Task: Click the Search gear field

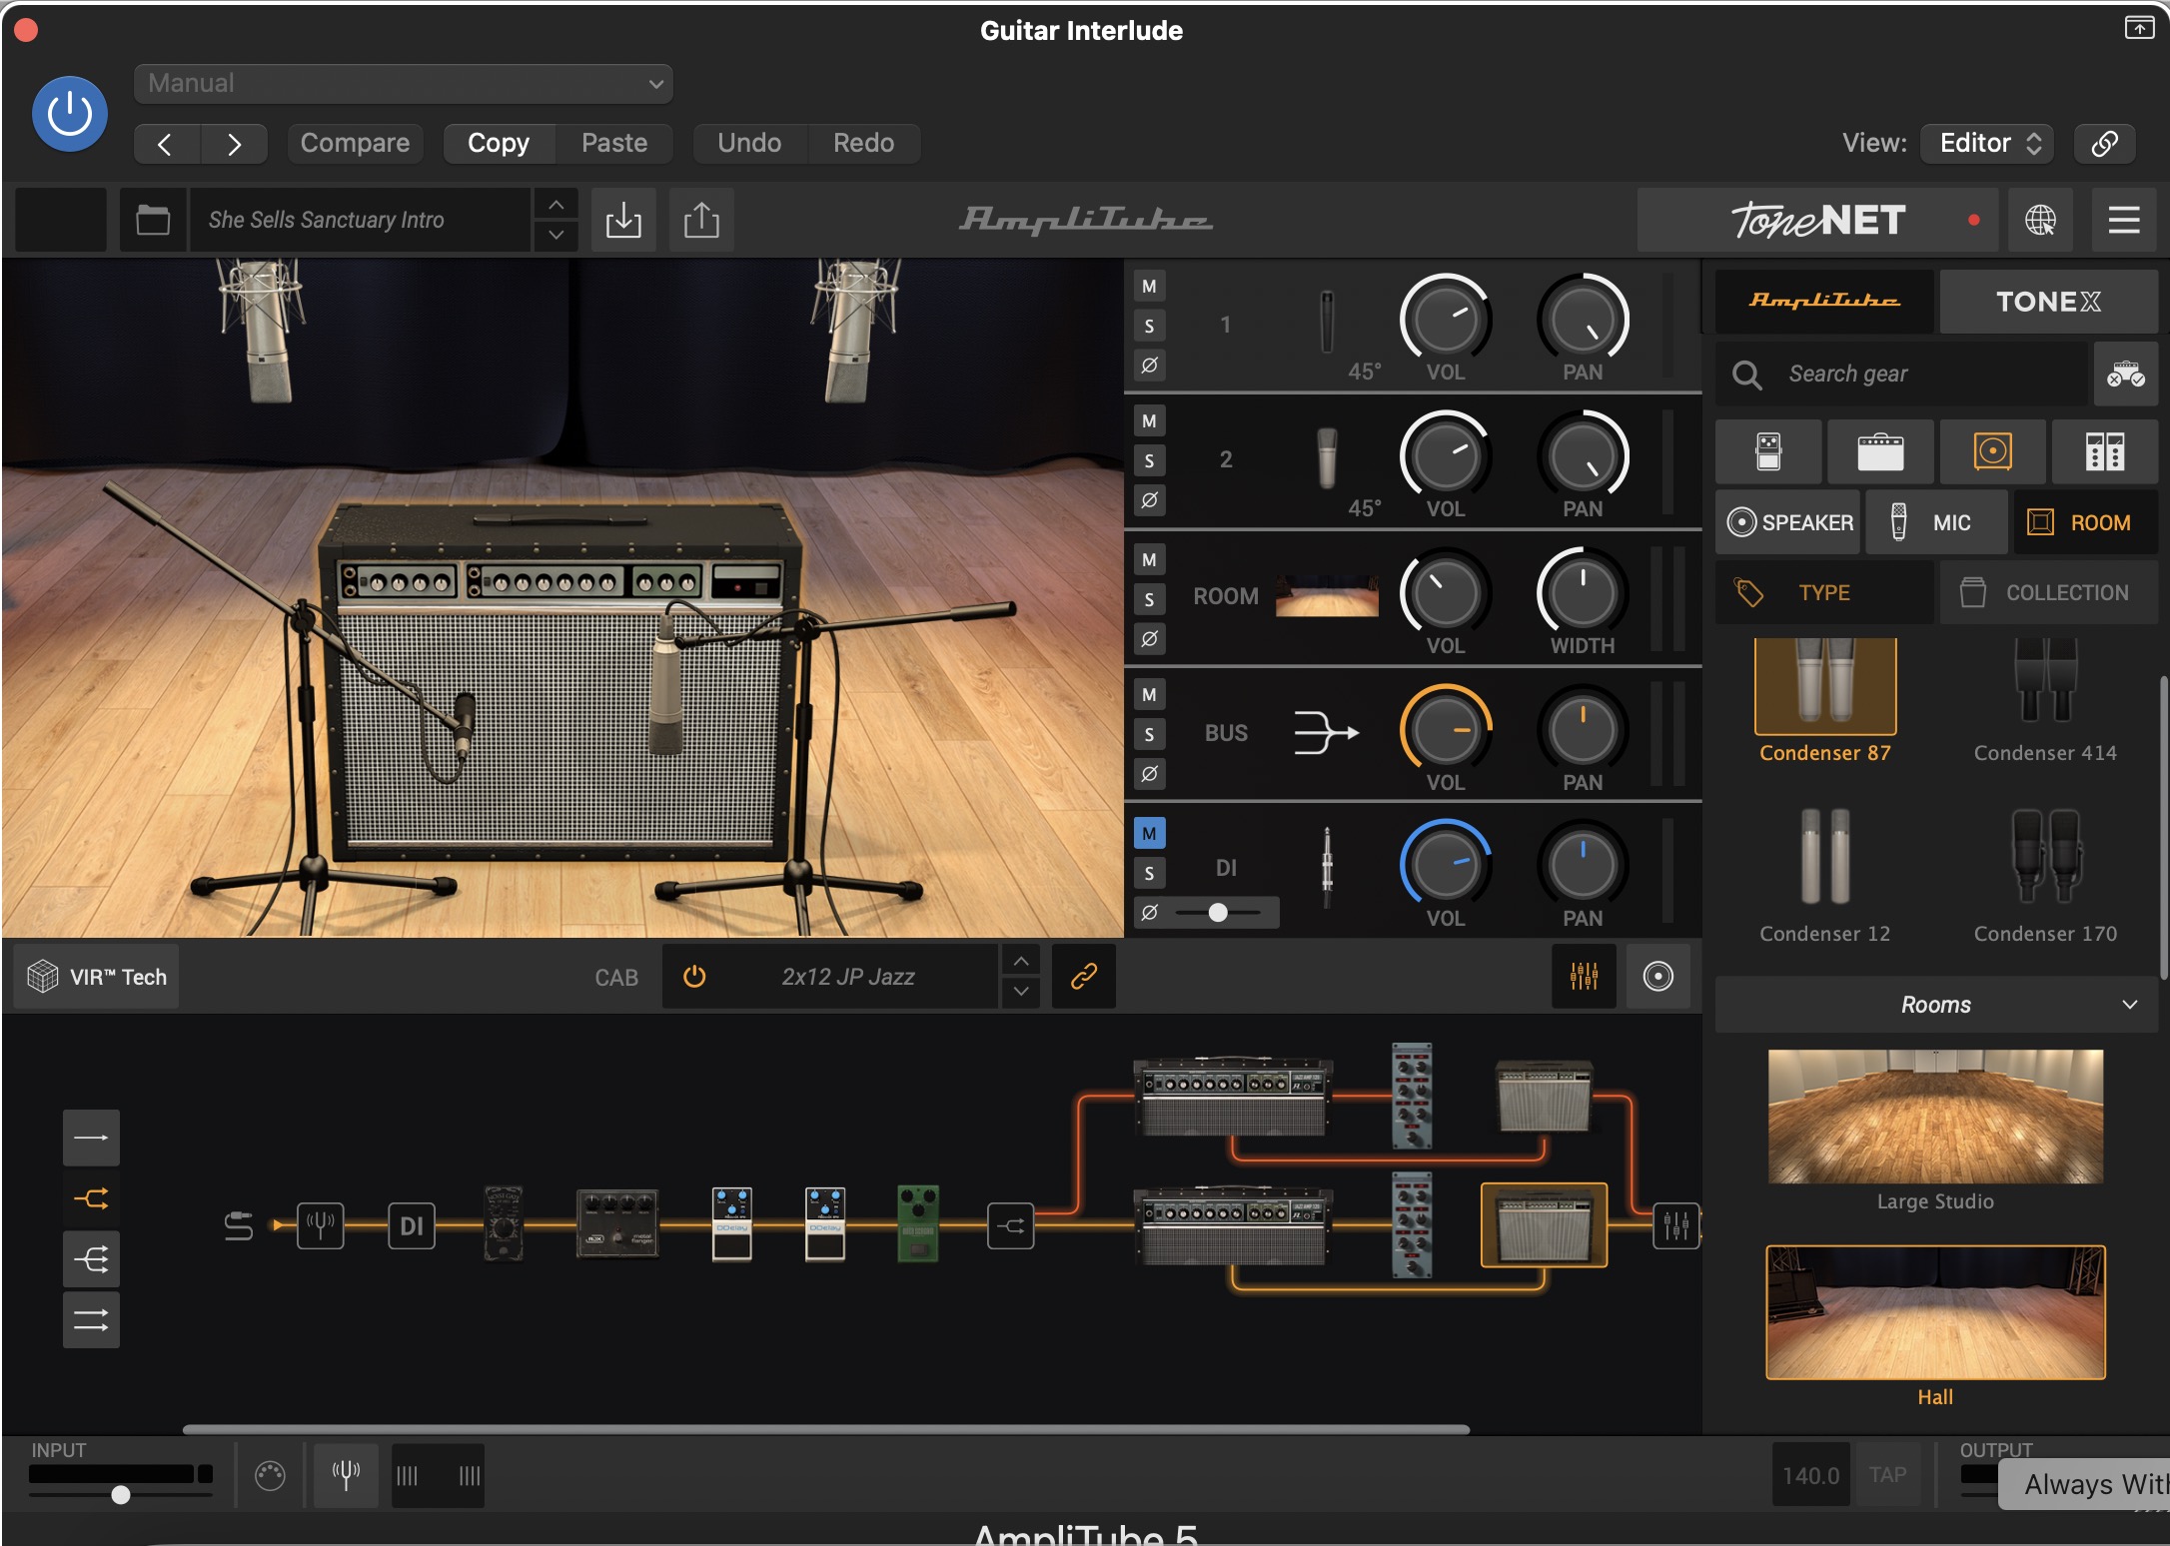Action: coord(1902,374)
